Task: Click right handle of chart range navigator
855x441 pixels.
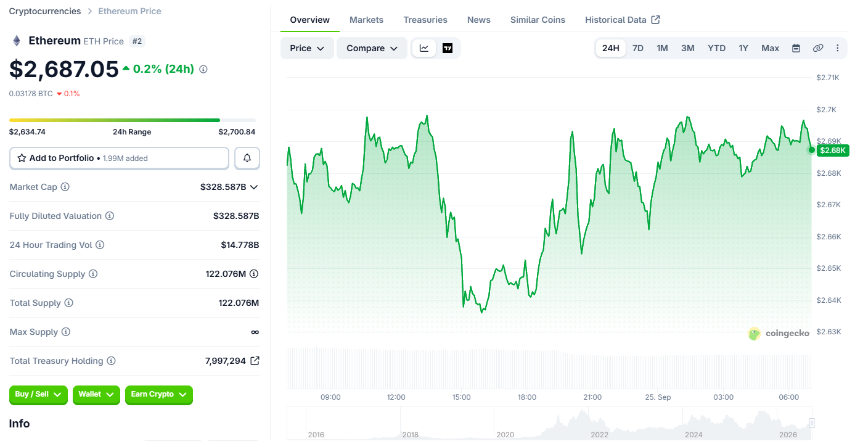Action: [812, 422]
